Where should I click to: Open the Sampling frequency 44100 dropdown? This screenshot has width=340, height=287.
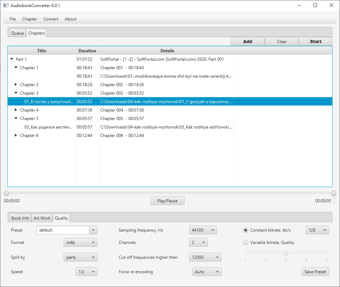[203, 230]
